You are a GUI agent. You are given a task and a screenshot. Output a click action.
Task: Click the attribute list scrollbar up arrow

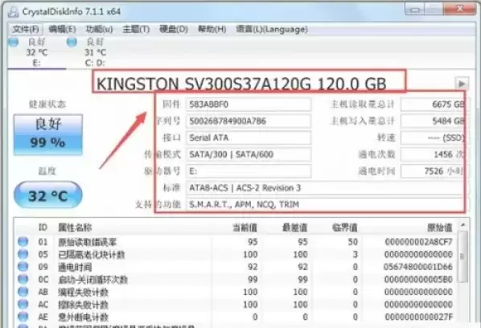[462, 224]
